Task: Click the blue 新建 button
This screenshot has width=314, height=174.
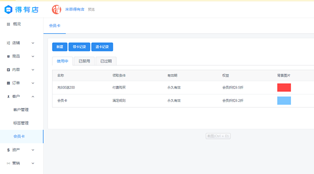Action: tap(60, 47)
